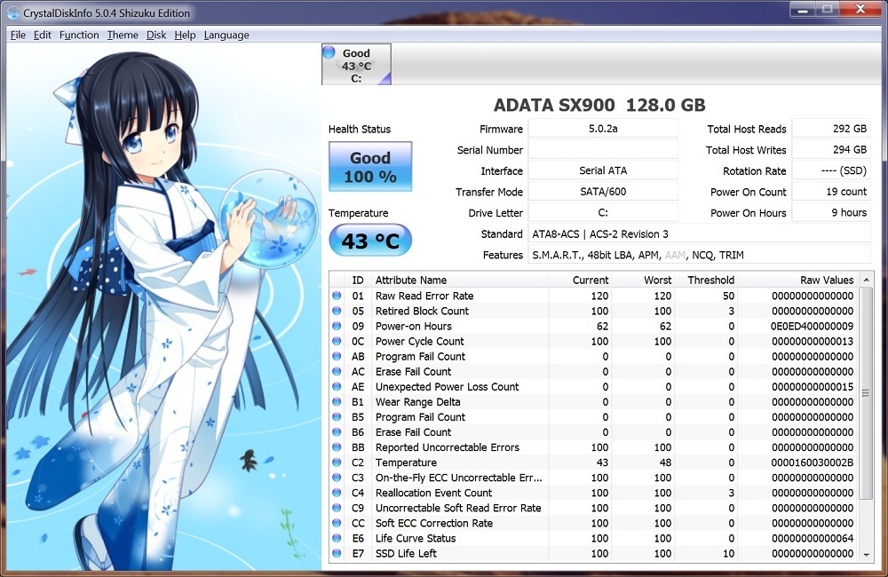Click the status orb for Reported Uncorrectable Errors
This screenshot has height=577, width=888.
[x=337, y=447]
